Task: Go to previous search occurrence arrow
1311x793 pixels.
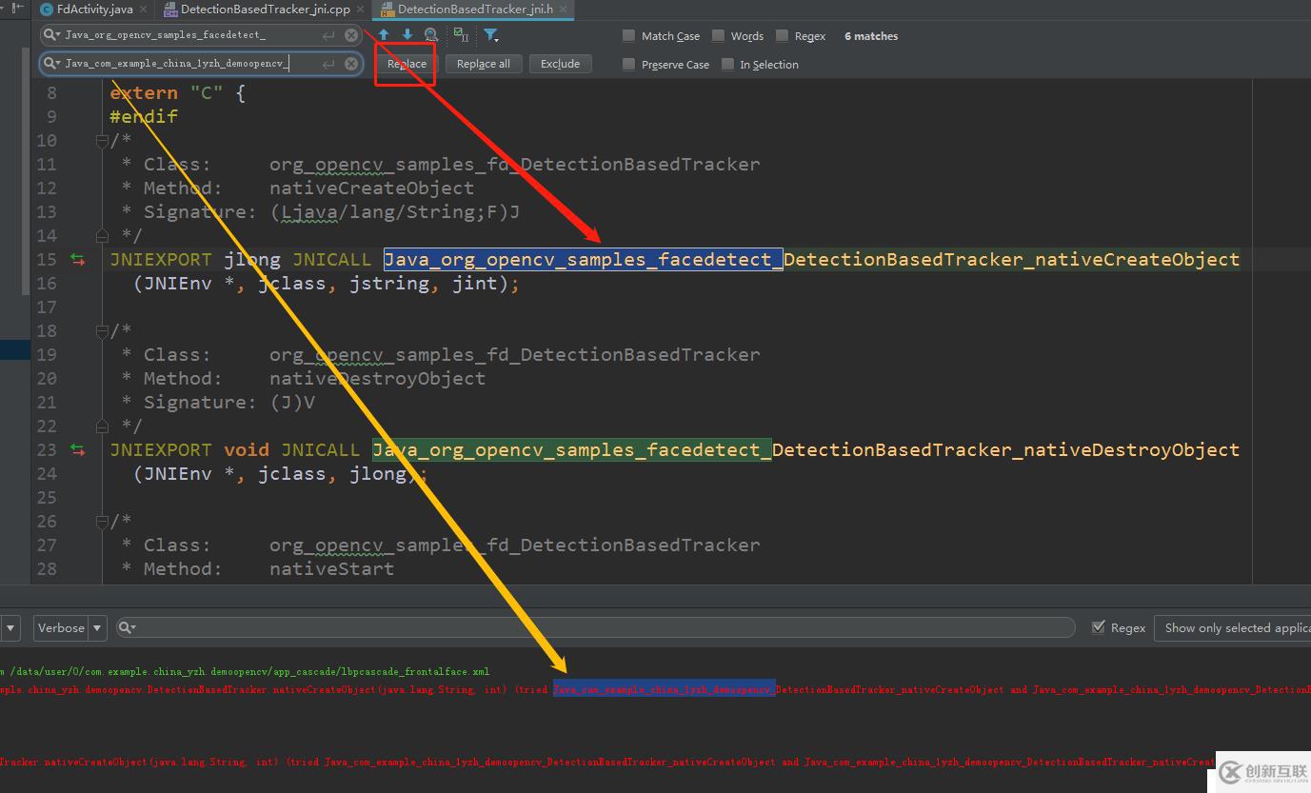Action: (384, 35)
